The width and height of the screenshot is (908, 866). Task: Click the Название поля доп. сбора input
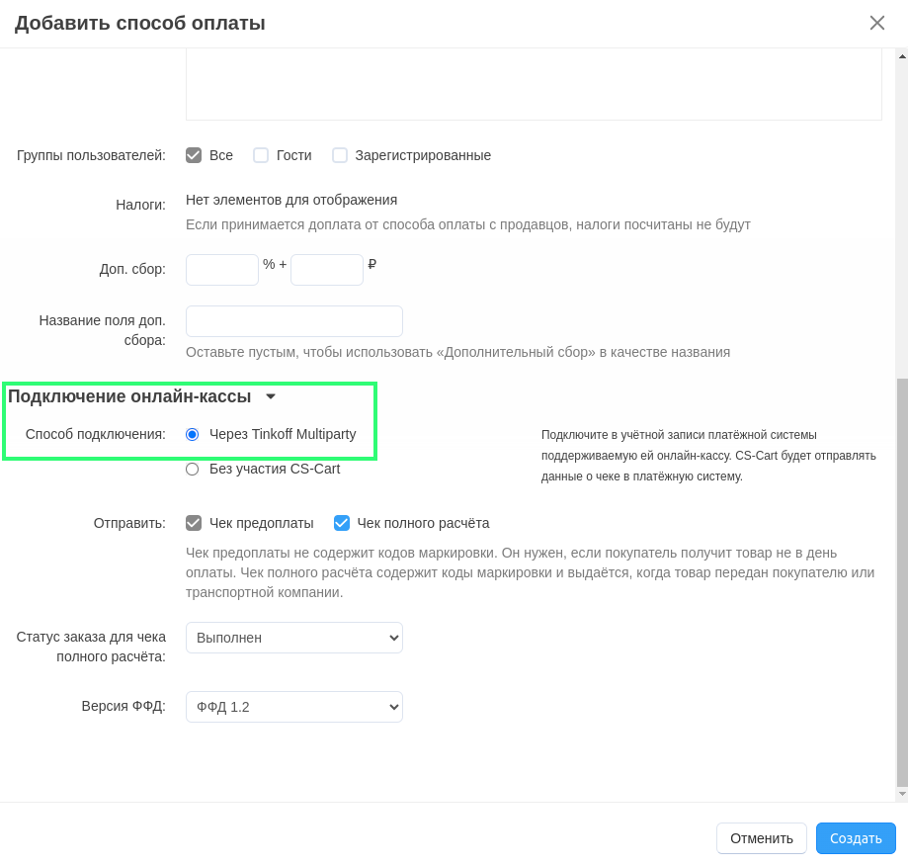(x=293, y=321)
